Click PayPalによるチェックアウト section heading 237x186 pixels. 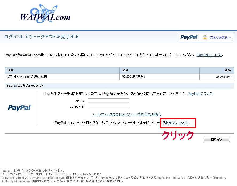25,86
